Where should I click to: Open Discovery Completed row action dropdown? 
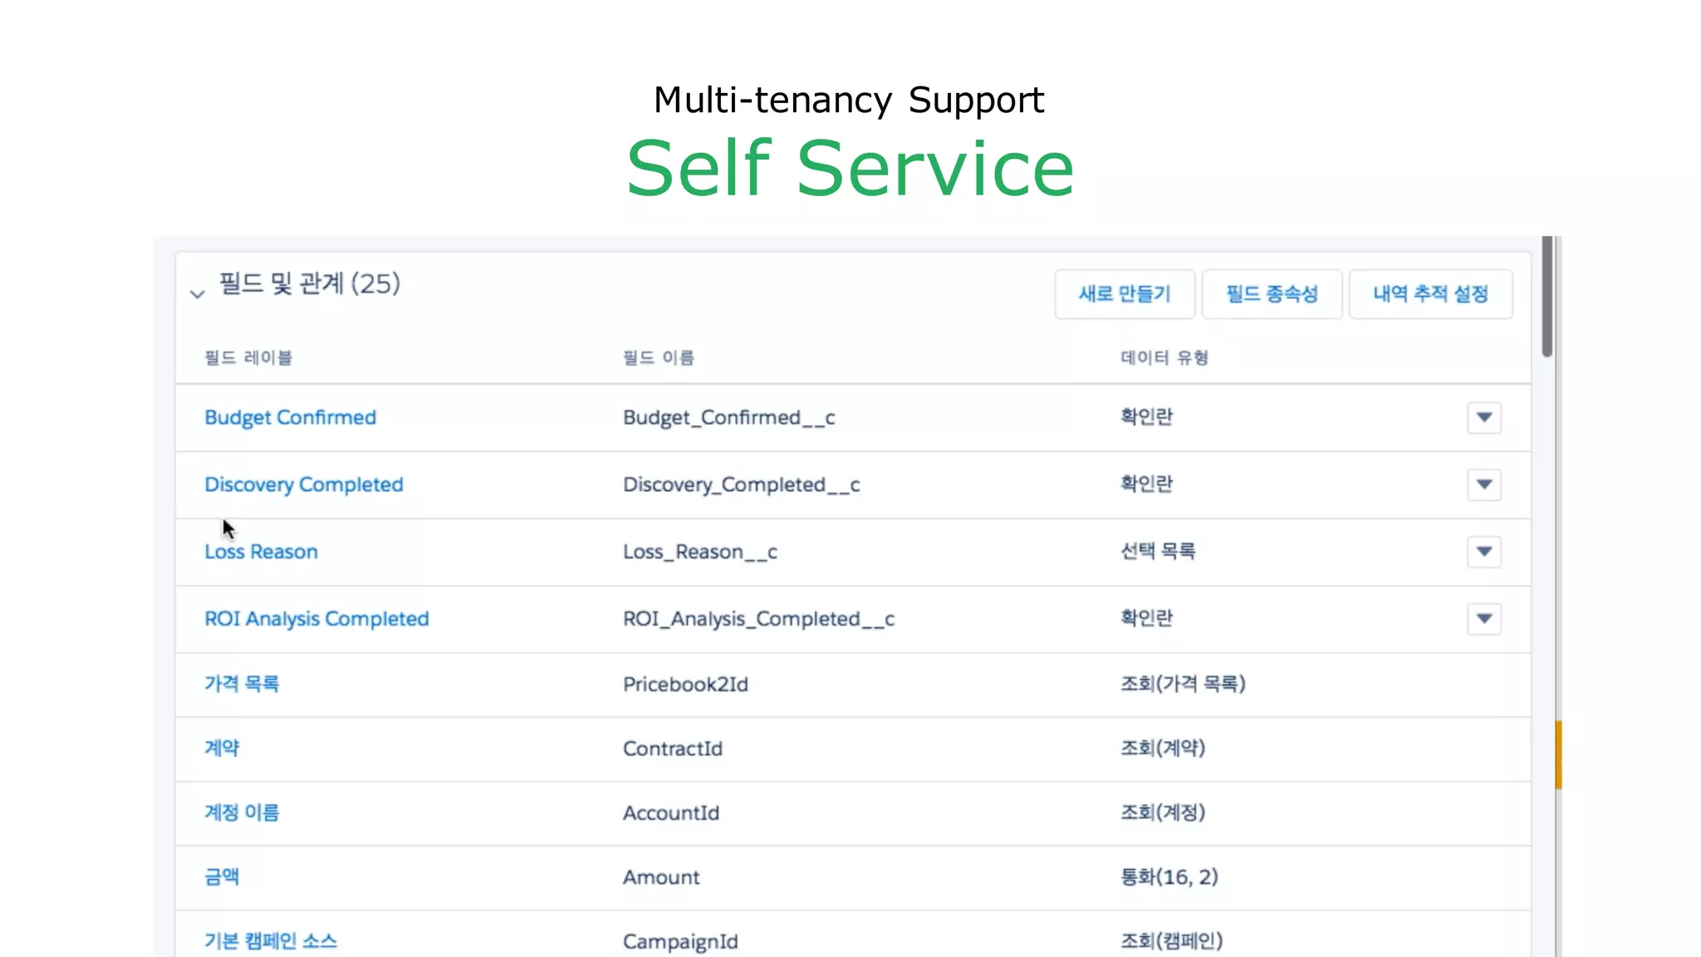pos(1484,485)
